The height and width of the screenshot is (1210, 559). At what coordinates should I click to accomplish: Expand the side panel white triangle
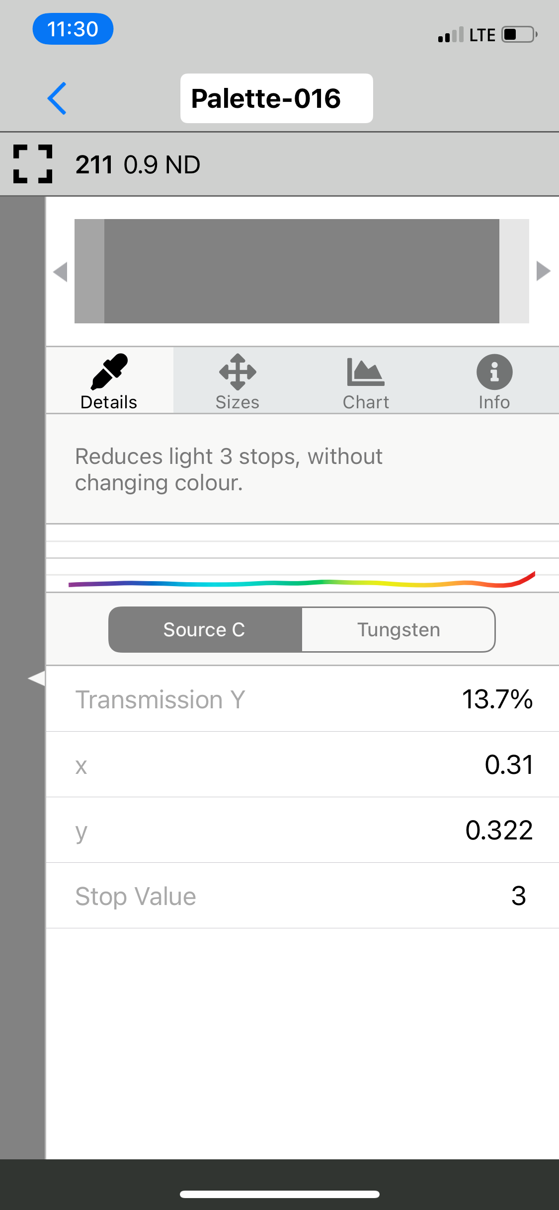coord(36,679)
